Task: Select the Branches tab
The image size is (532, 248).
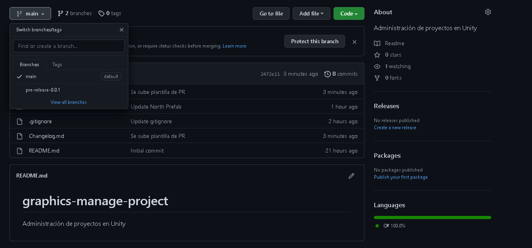Action: tap(29, 65)
